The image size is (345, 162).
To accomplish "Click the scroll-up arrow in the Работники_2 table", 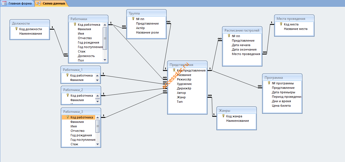I will tap(97, 95).
